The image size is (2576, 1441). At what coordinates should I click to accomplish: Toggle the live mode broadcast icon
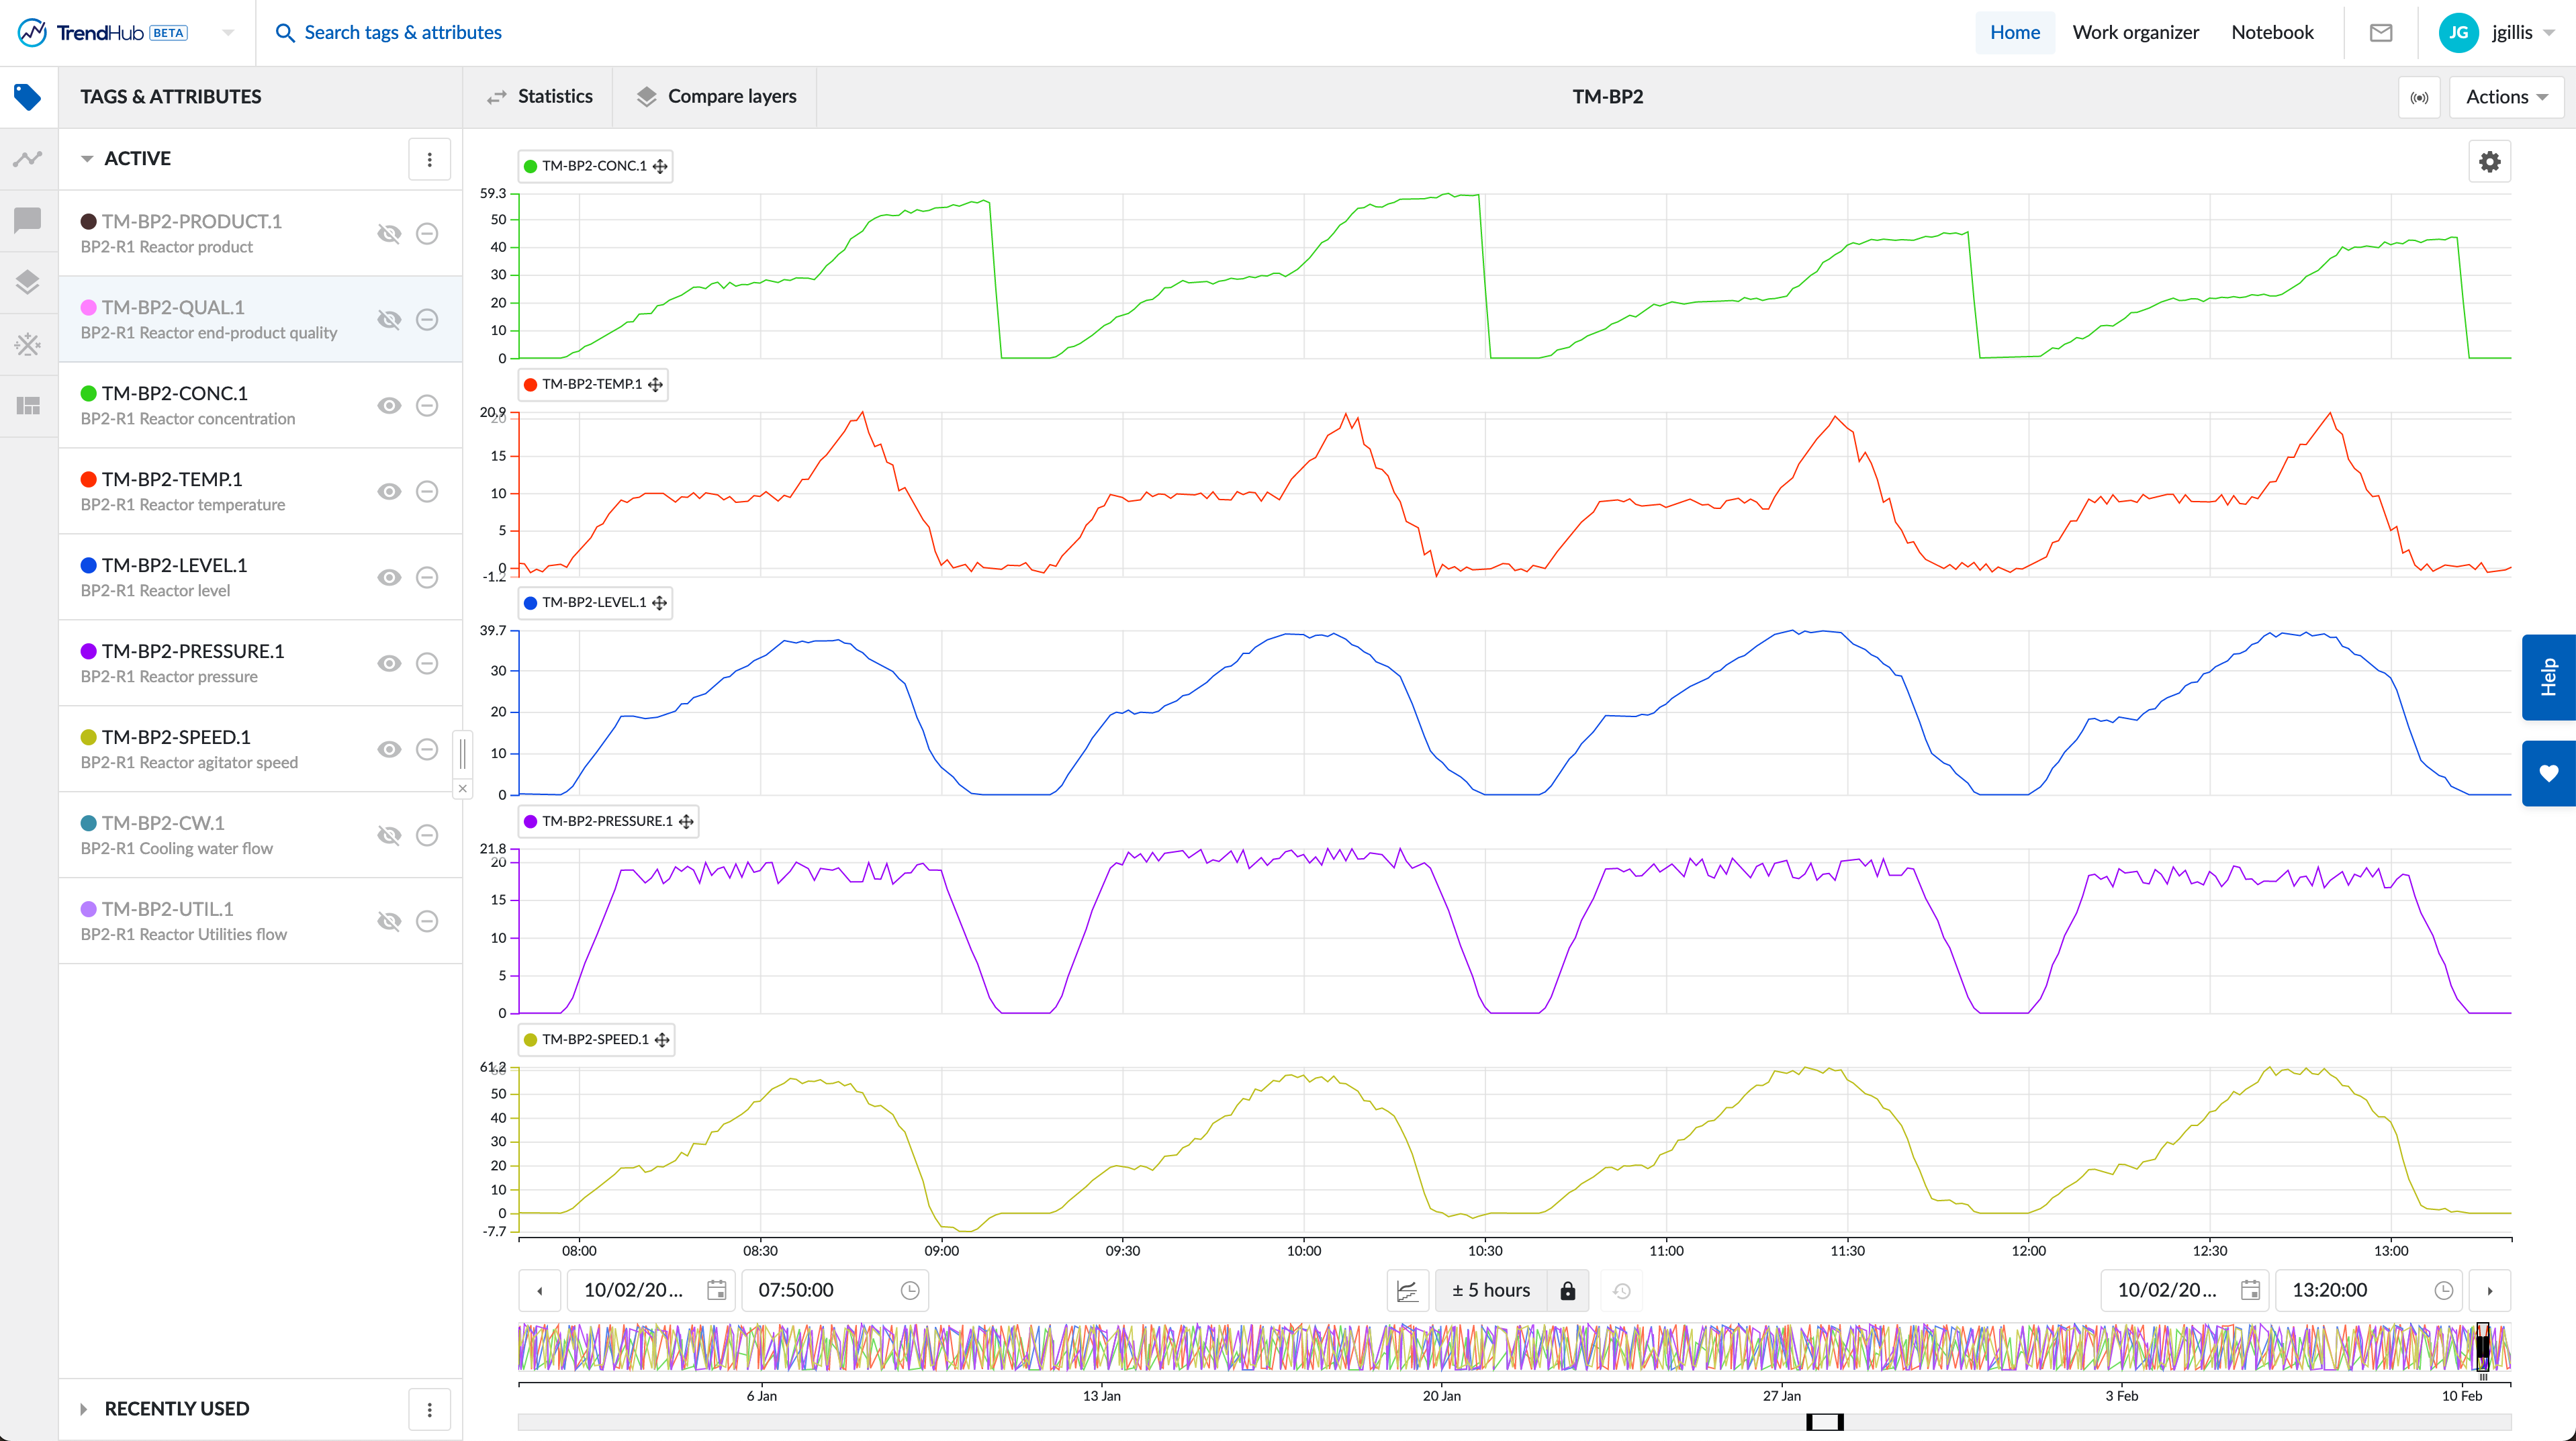pos(2419,97)
